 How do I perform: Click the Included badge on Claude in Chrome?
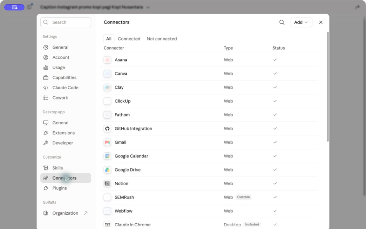point(252,224)
